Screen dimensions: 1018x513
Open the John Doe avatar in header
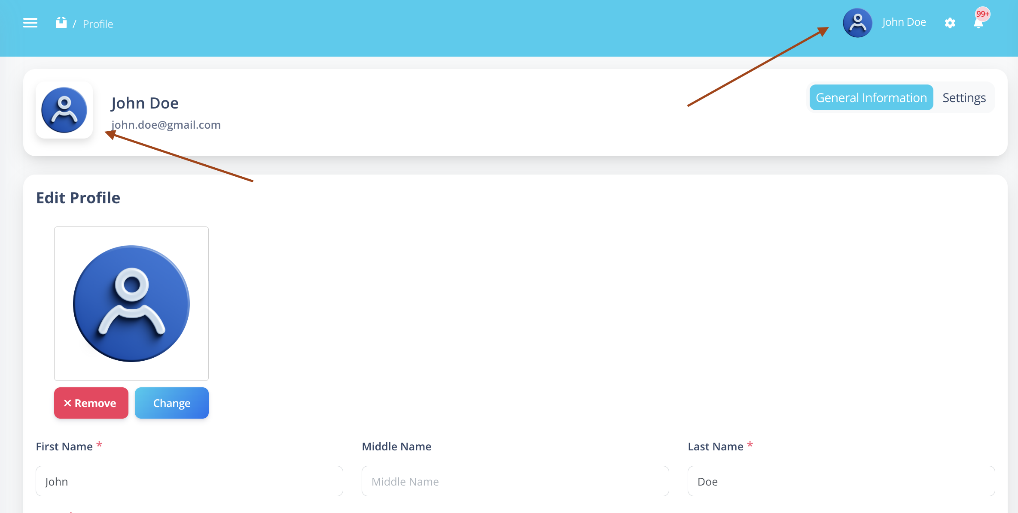tap(857, 23)
